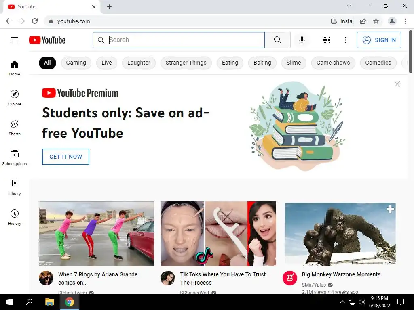The height and width of the screenshot is (310, 414).
Task: Open Library in sidebar
Action: [x=15, y=187]
